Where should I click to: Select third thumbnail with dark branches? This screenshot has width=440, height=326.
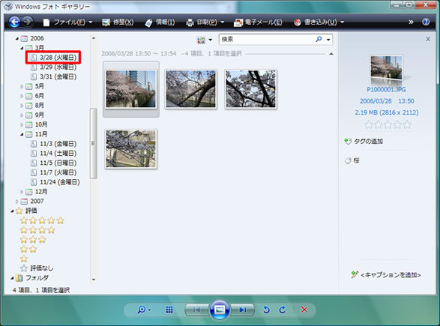tap(251, 89)
